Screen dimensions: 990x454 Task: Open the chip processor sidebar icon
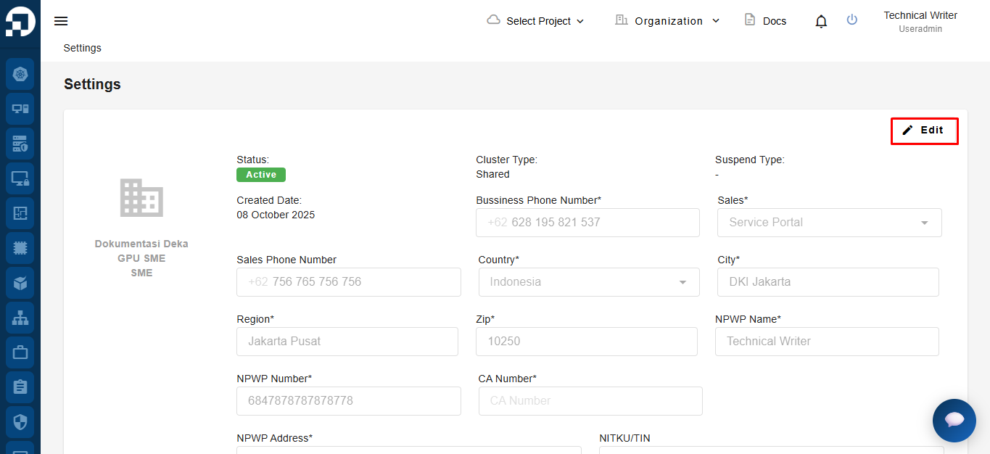click(x=20, y=248)
